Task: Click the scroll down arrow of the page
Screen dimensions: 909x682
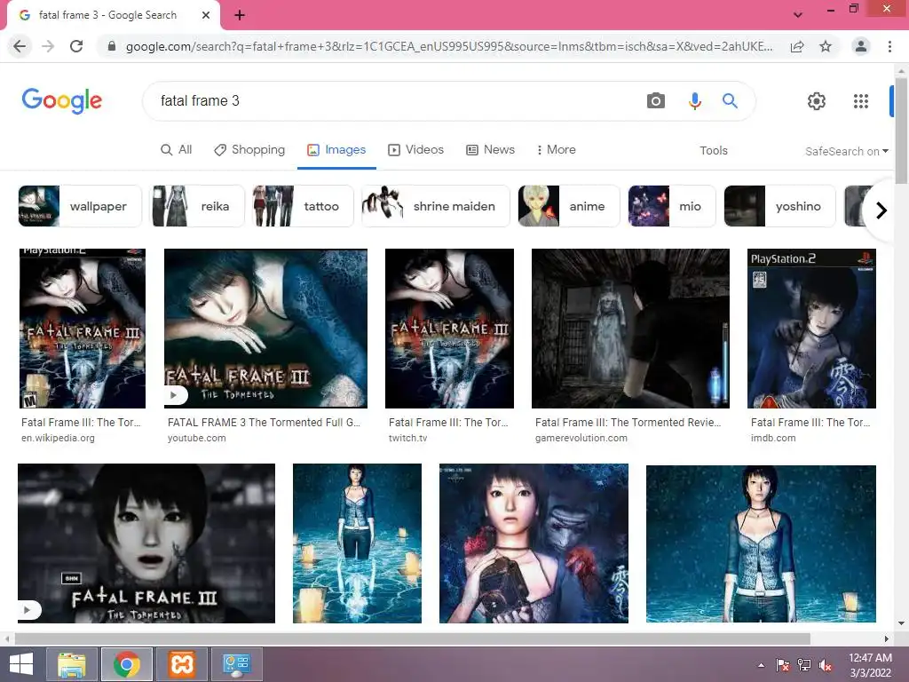Action: [x=901, y=623]
